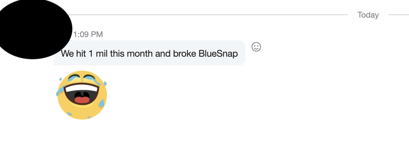
Task: Click the divider line left of "Today"
Action: [x=210, y=15]
